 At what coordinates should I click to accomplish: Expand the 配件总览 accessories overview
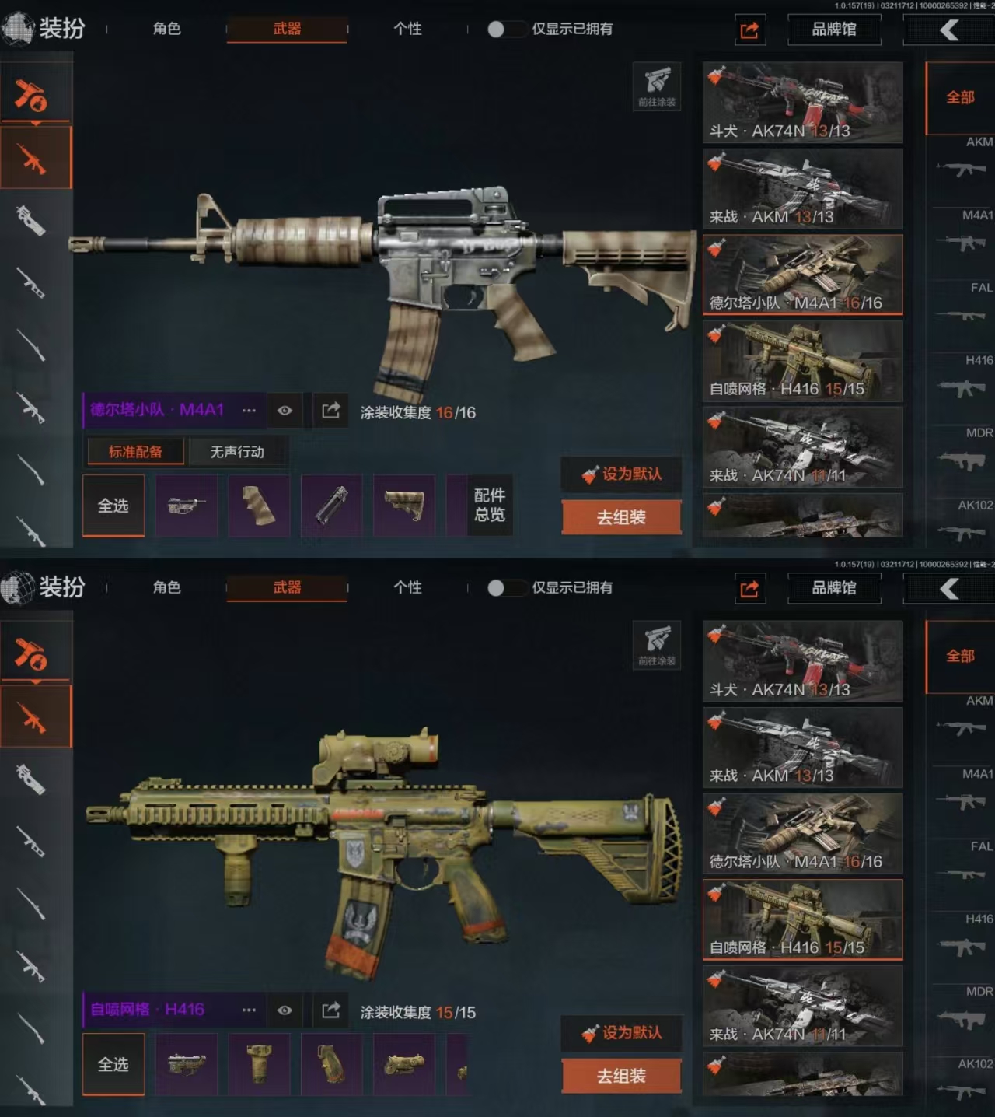click(490, 506)
